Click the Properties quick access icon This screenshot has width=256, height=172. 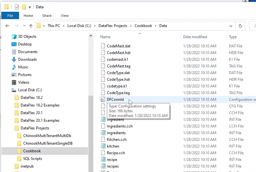pos(17,7)
